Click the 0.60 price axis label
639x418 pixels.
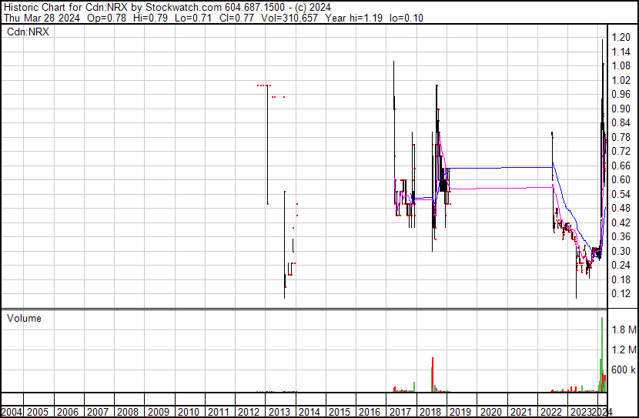point(621,179)
